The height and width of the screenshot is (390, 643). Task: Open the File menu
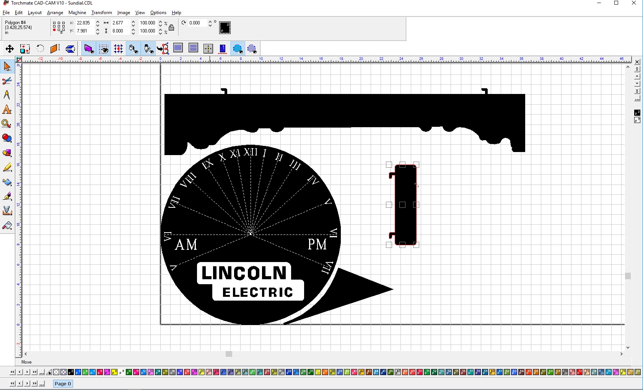click(x=6, y=13)
